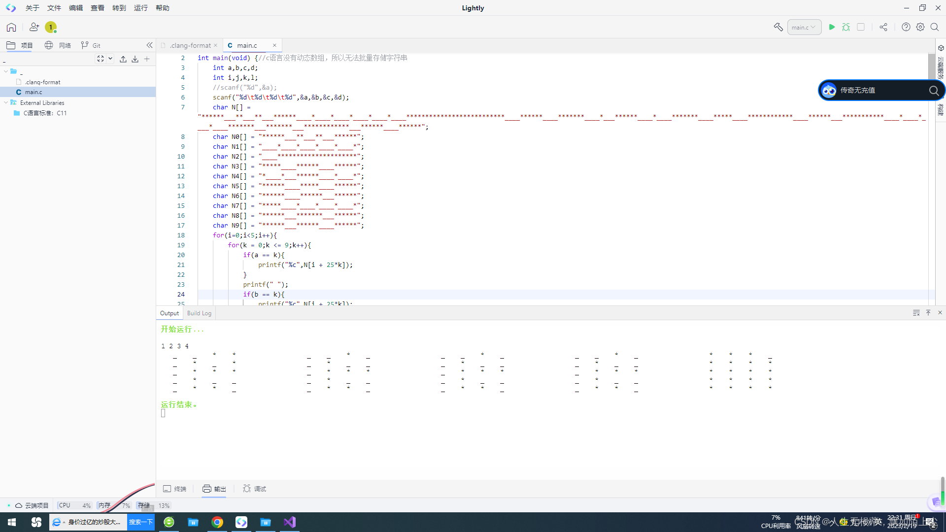946x532 pixels.
Task: Open the 调试 bottom tab
Action: [254, 489]
